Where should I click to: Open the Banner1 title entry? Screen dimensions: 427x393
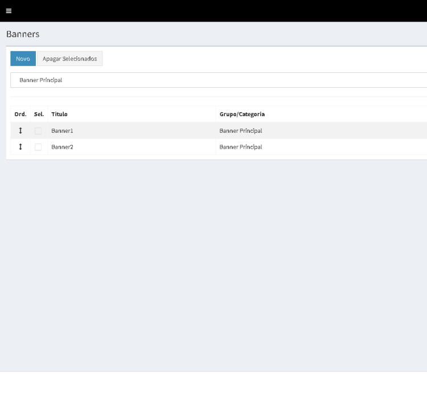click(62, 131)
